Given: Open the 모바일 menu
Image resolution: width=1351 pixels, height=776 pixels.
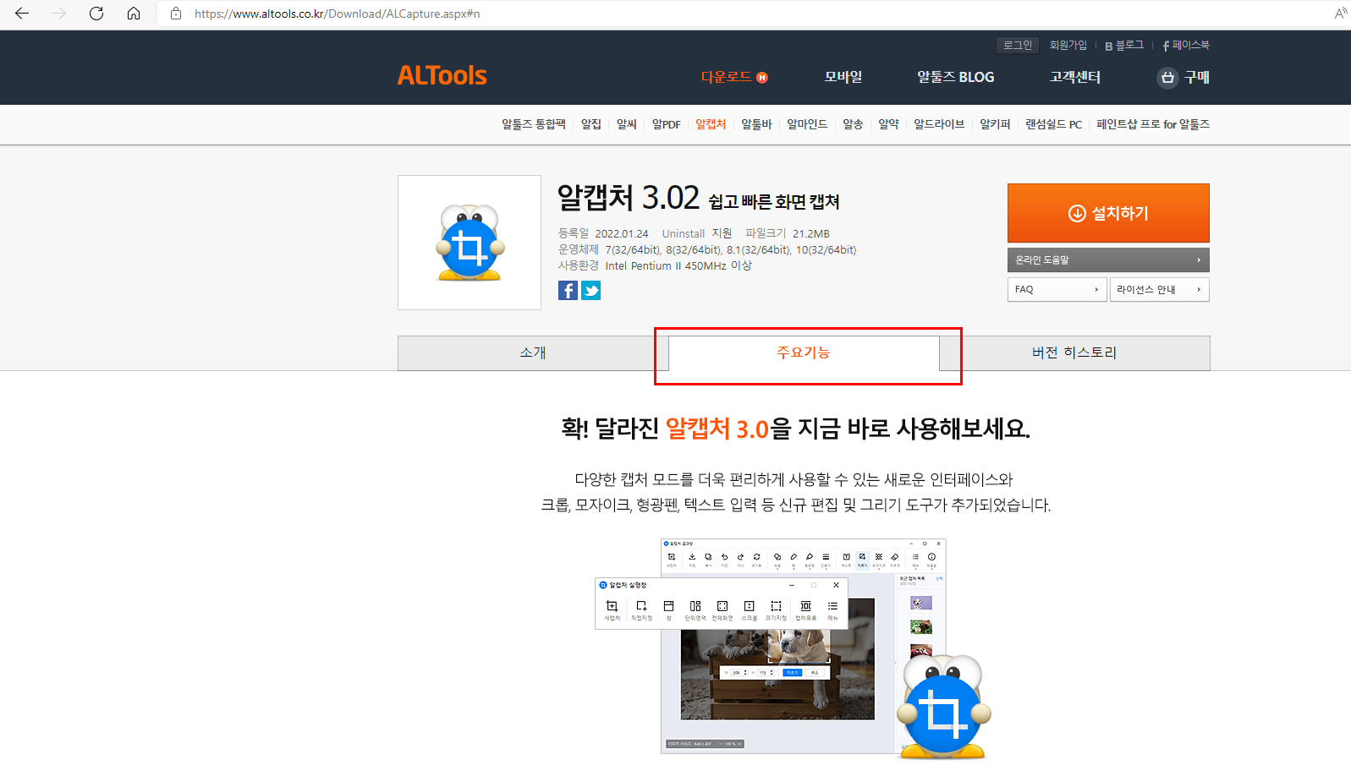Looking at the screenshot, I should click(843, 77).
